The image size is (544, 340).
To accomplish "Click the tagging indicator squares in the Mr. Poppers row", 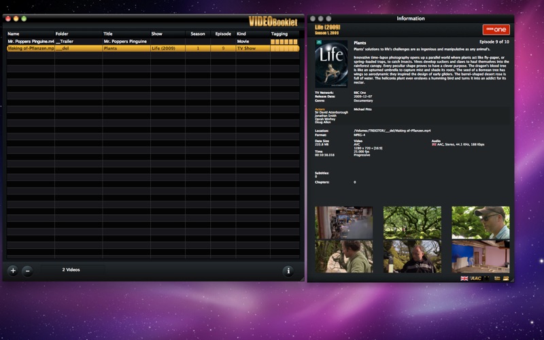I will [284, 41].
